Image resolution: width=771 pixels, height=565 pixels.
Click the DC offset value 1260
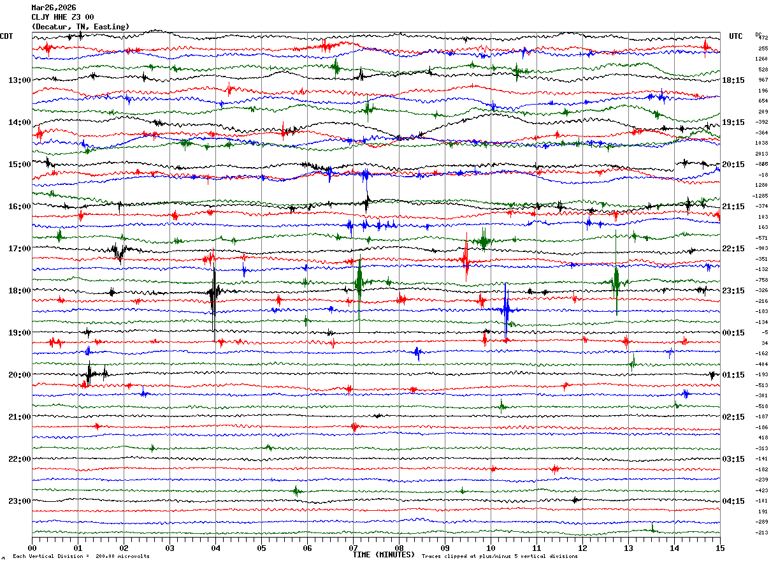point(761,59)
